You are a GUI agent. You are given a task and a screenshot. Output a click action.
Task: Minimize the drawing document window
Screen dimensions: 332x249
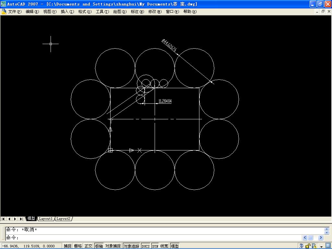[x=317, y=12]
